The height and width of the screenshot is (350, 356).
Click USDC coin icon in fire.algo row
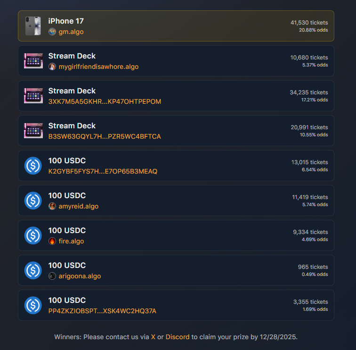click(x=33, y=235)
